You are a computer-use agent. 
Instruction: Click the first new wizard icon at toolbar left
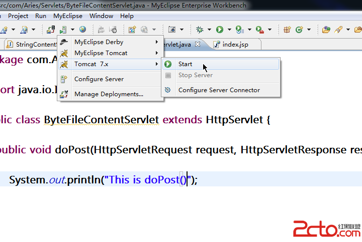(4, 30)
